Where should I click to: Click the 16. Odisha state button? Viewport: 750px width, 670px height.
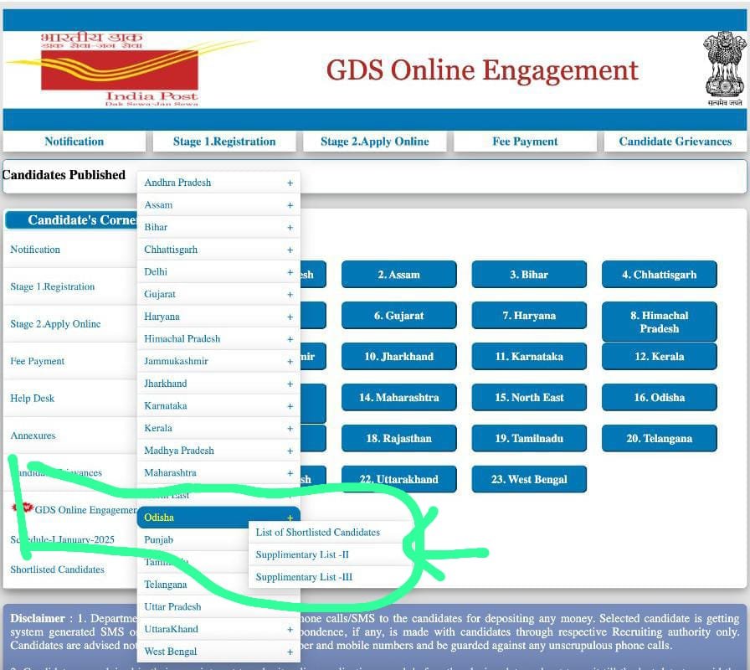click(659, 397)
